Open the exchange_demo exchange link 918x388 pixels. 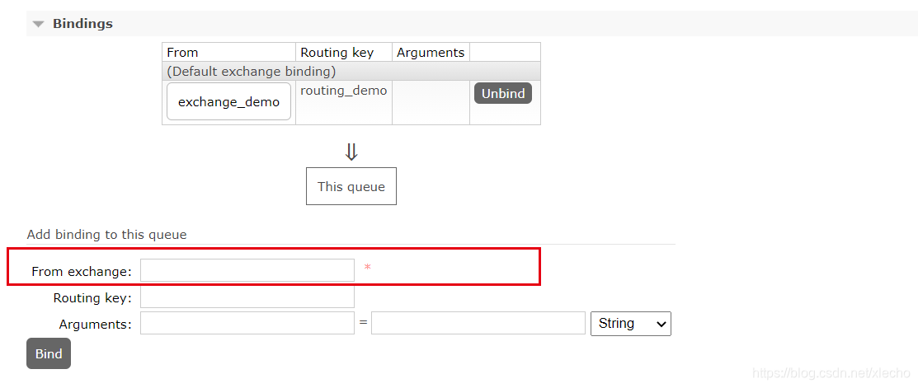(x=228, y=102)
